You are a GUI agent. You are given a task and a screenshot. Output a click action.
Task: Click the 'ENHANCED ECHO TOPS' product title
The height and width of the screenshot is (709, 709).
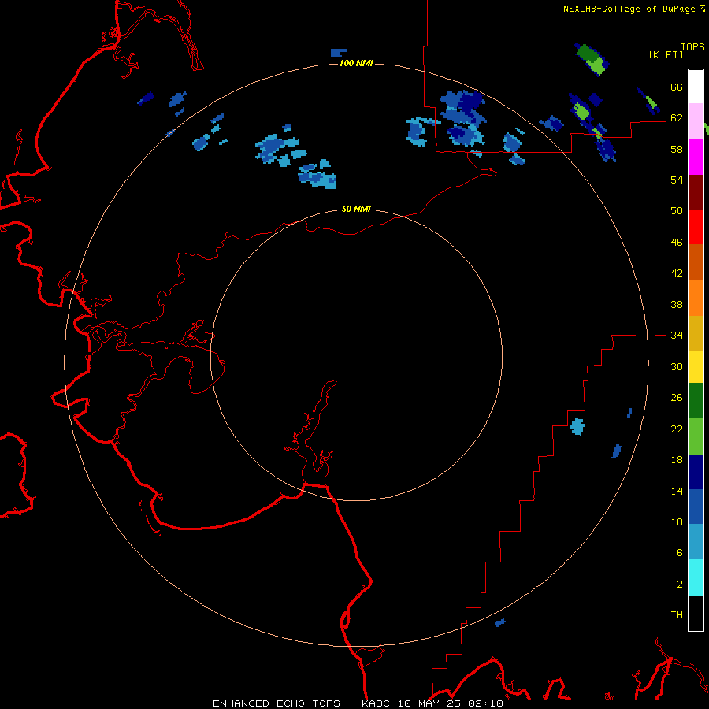(277, 703)
